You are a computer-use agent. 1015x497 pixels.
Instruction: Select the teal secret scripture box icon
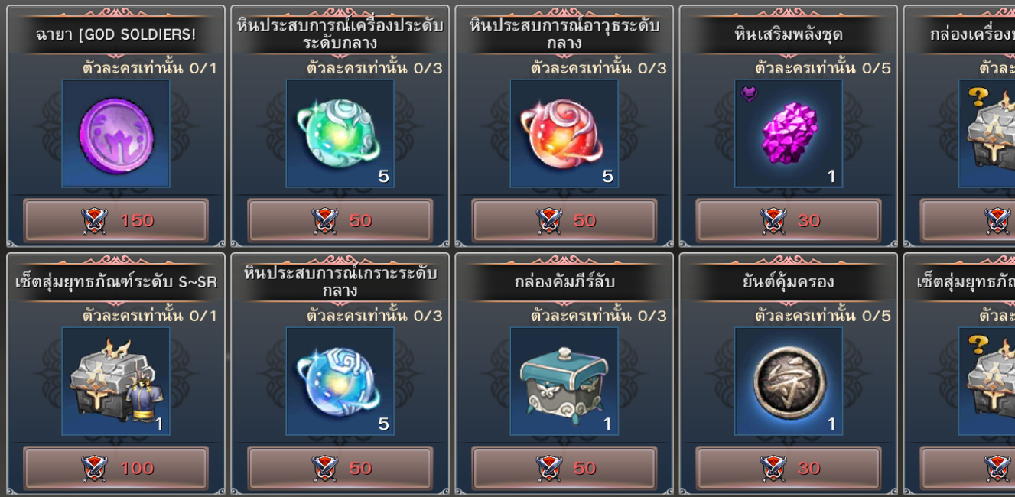[x=564, y=382]
